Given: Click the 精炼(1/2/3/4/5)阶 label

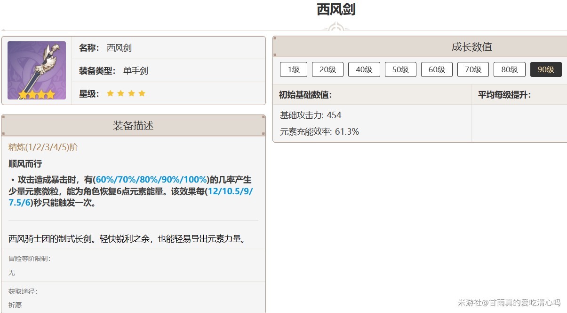Looking at the screenshot, I should [x=43, y=147].
